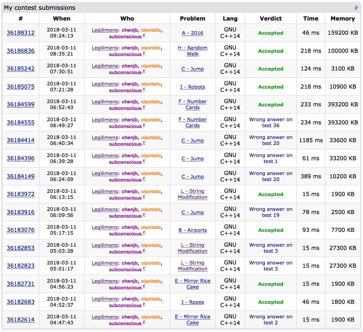Open the J - Ropes problem link
363x332 pixels.
pyautogui.click(x=192, y=302)
